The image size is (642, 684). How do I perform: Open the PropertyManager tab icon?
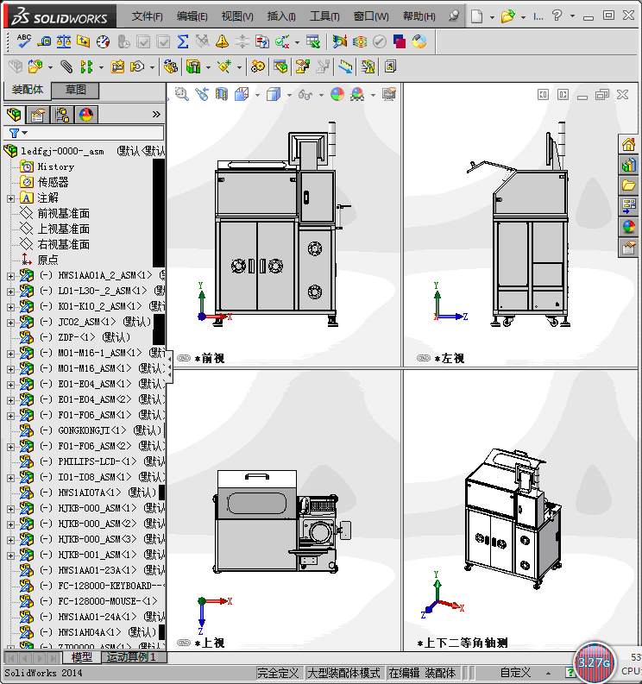coord(38,115)
